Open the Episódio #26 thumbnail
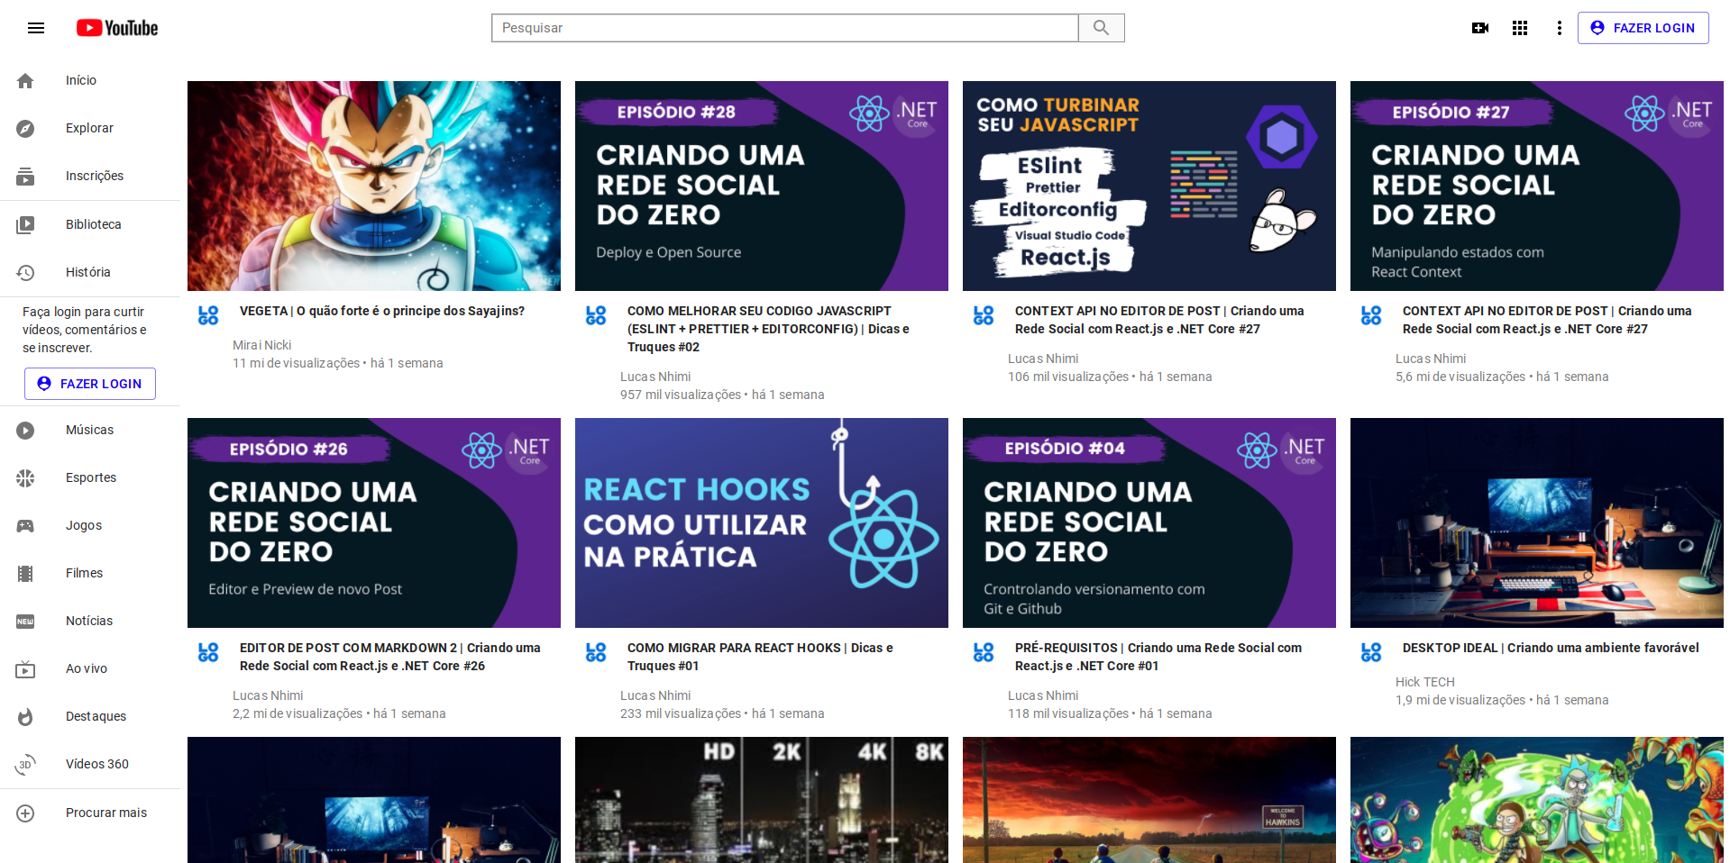The image size is (1730, 863). [x=374, y=522]
